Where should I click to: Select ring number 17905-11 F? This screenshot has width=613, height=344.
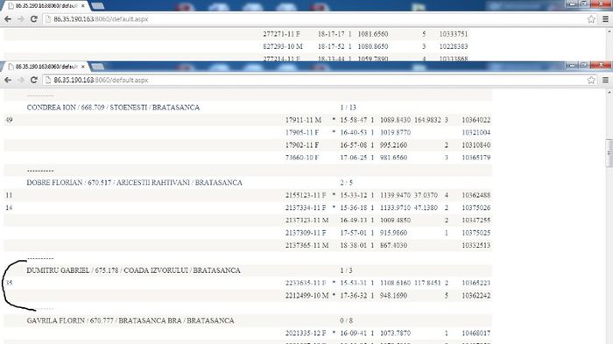click(x=302, y=132)
